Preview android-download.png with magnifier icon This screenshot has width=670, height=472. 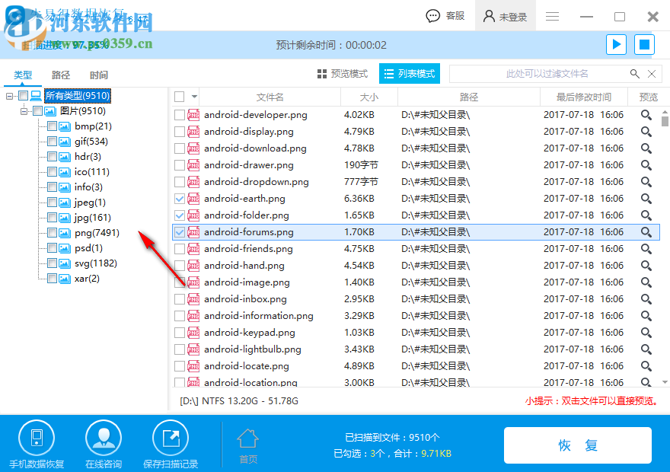point(646,148)
